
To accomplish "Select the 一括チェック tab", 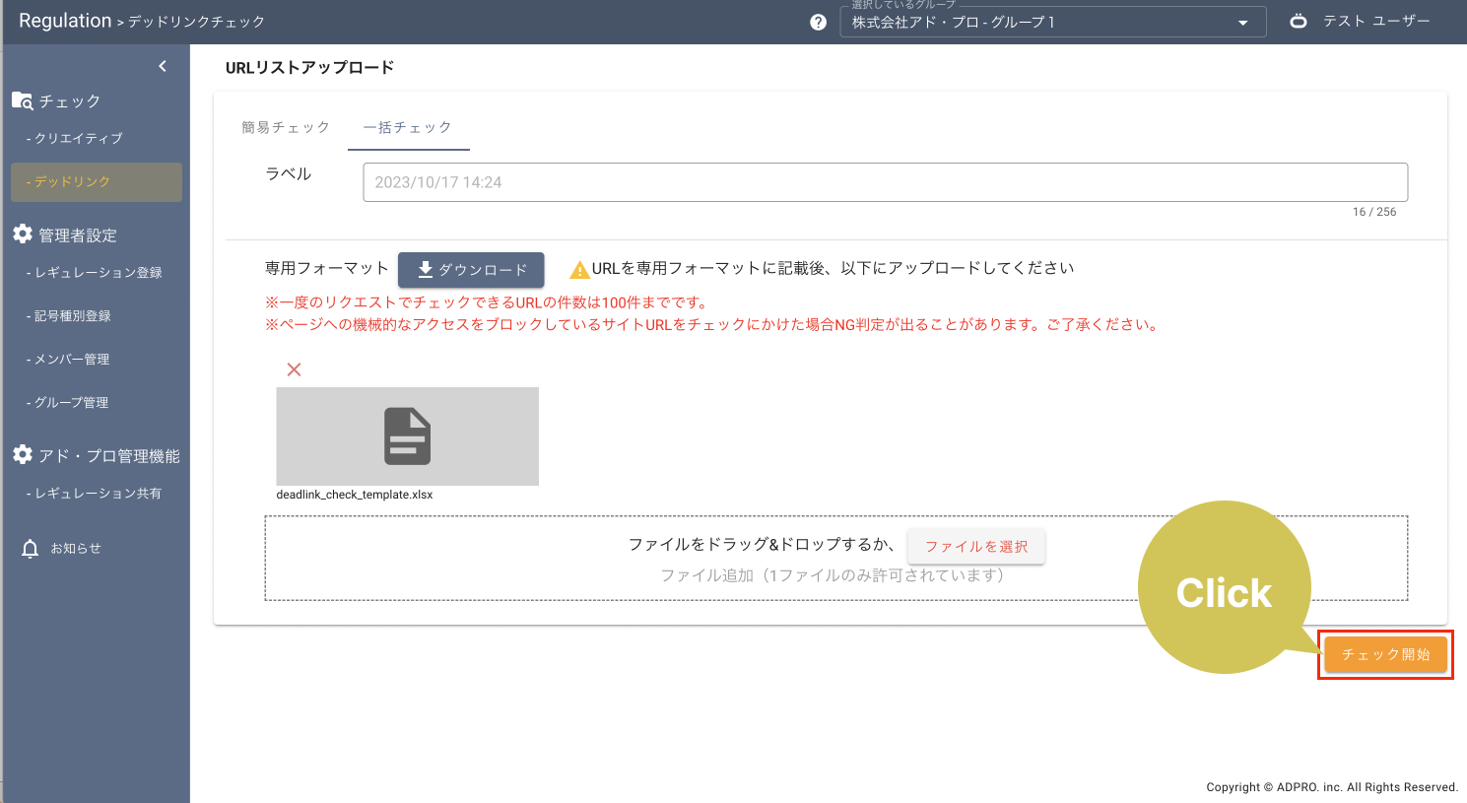I will click(x=408, y=127).
